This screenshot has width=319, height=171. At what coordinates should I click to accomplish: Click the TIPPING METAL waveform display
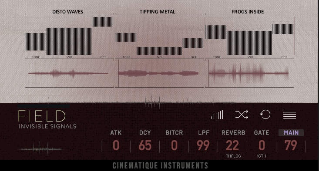pos(159,73)
